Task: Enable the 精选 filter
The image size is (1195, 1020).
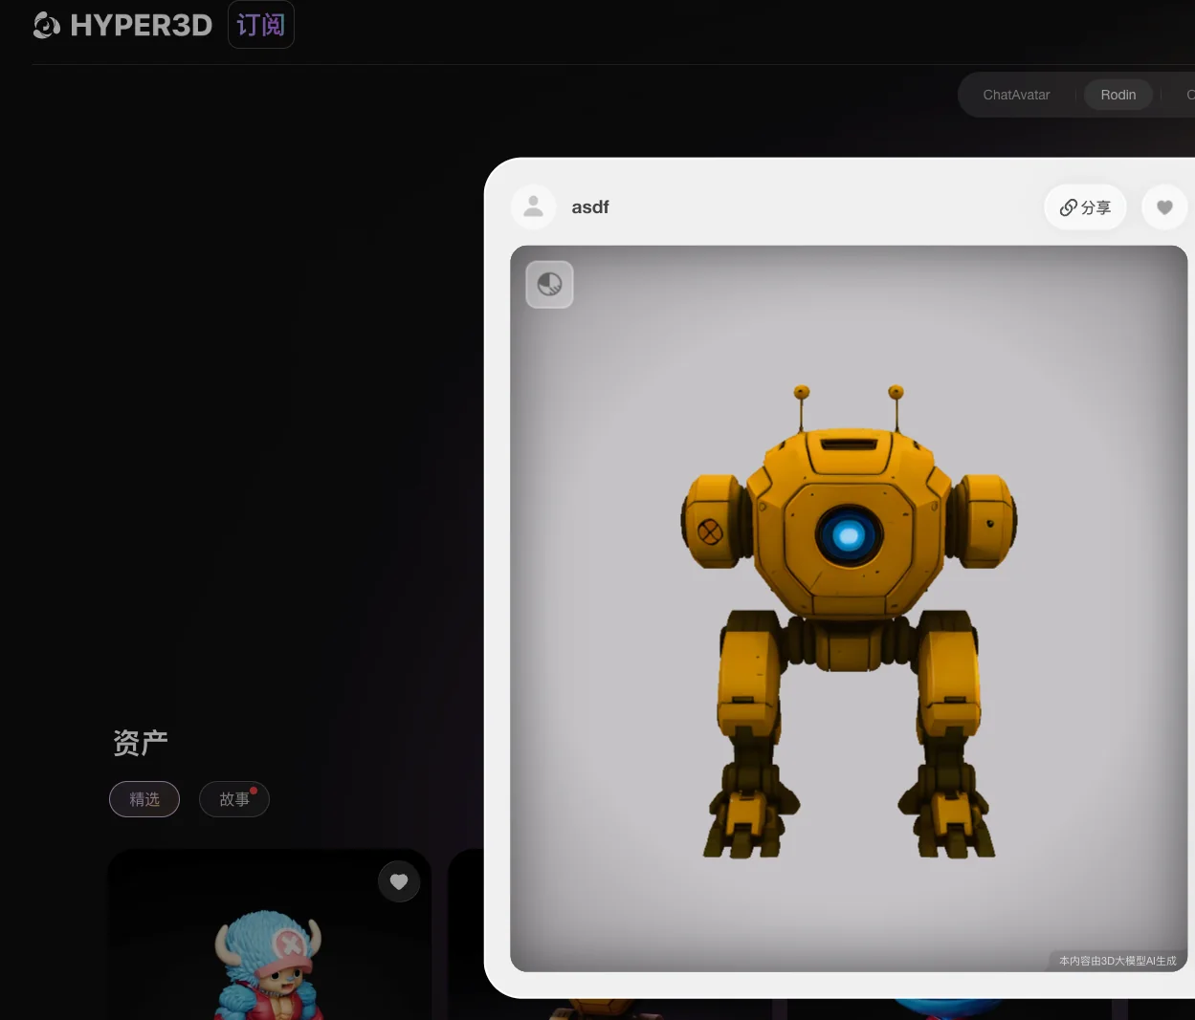Action: tap(144, 799)
